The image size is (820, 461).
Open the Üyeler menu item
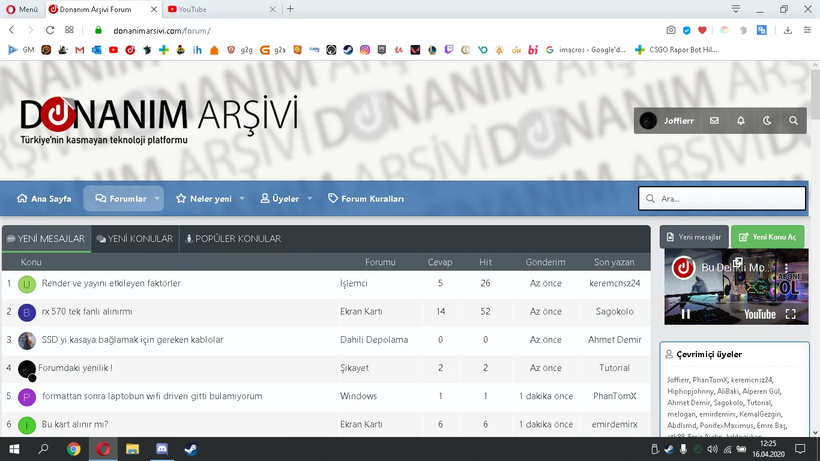(280, 199)
